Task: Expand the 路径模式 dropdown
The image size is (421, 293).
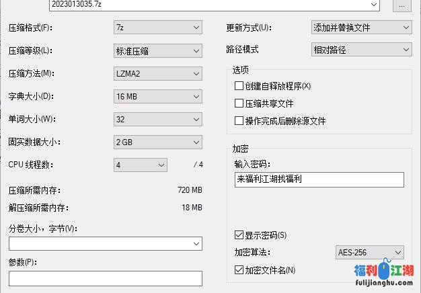Action: (360, 50)
